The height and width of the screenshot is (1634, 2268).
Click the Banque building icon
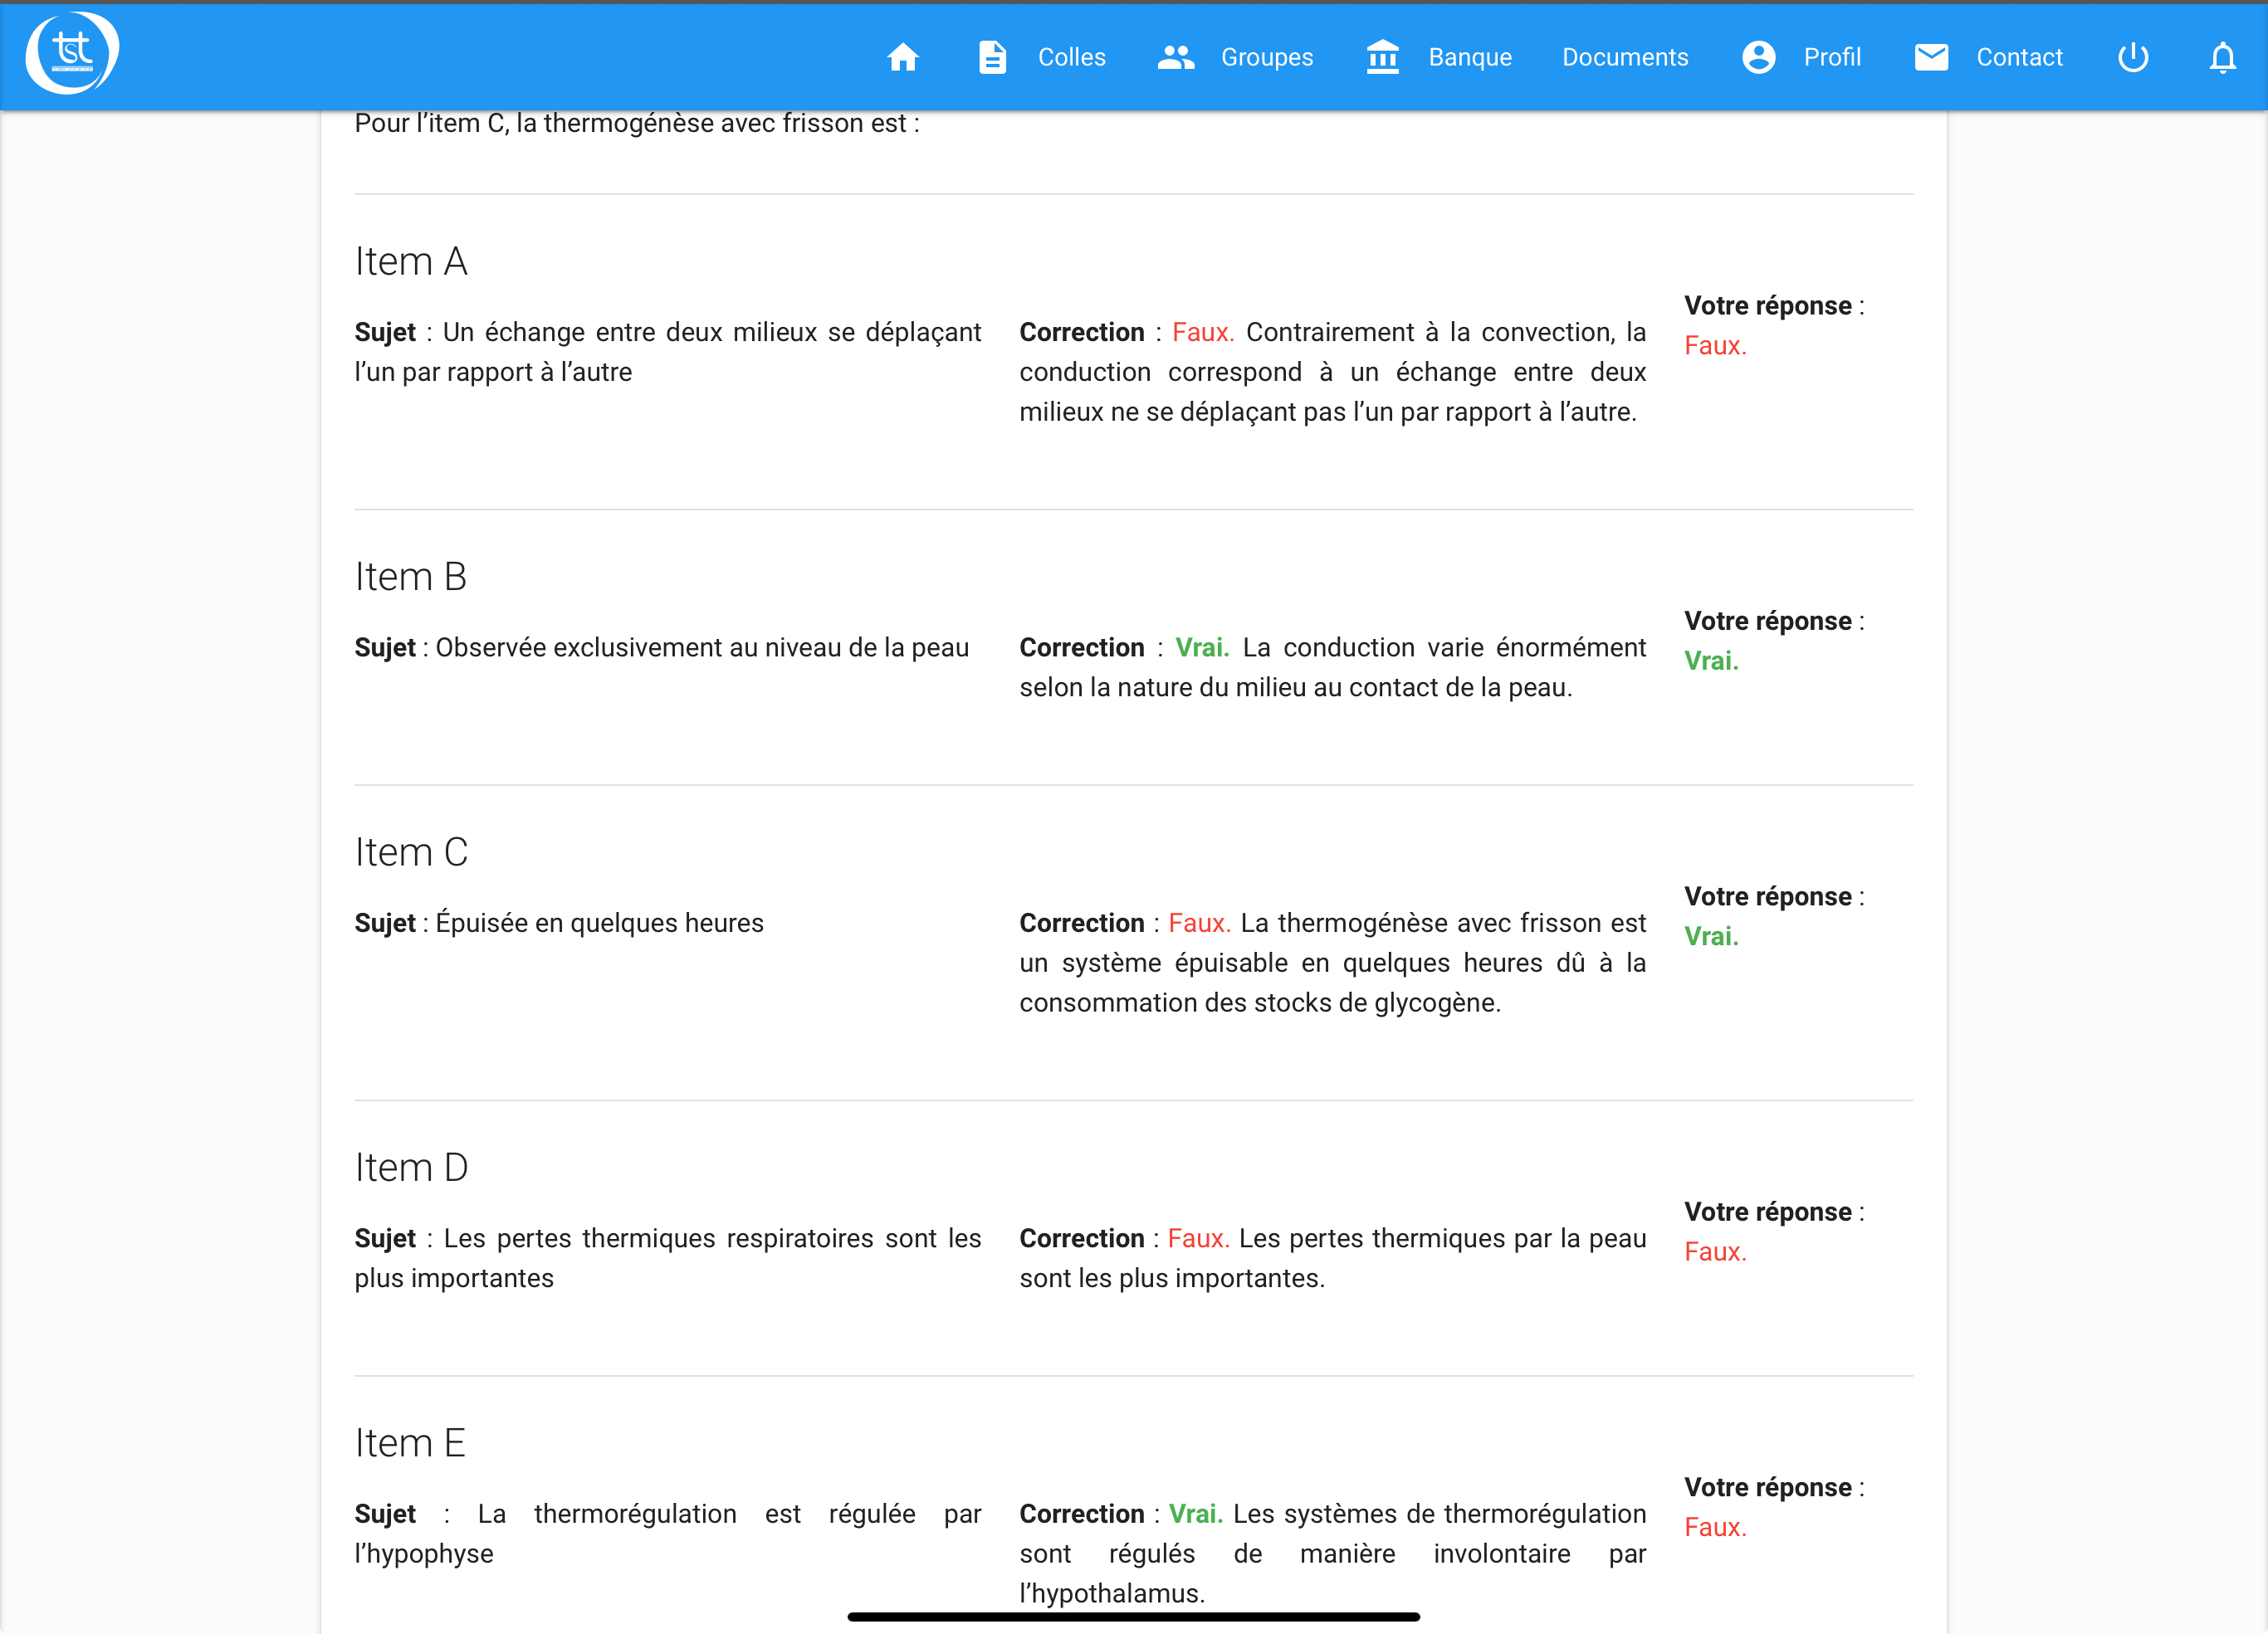click(1382, 58)
